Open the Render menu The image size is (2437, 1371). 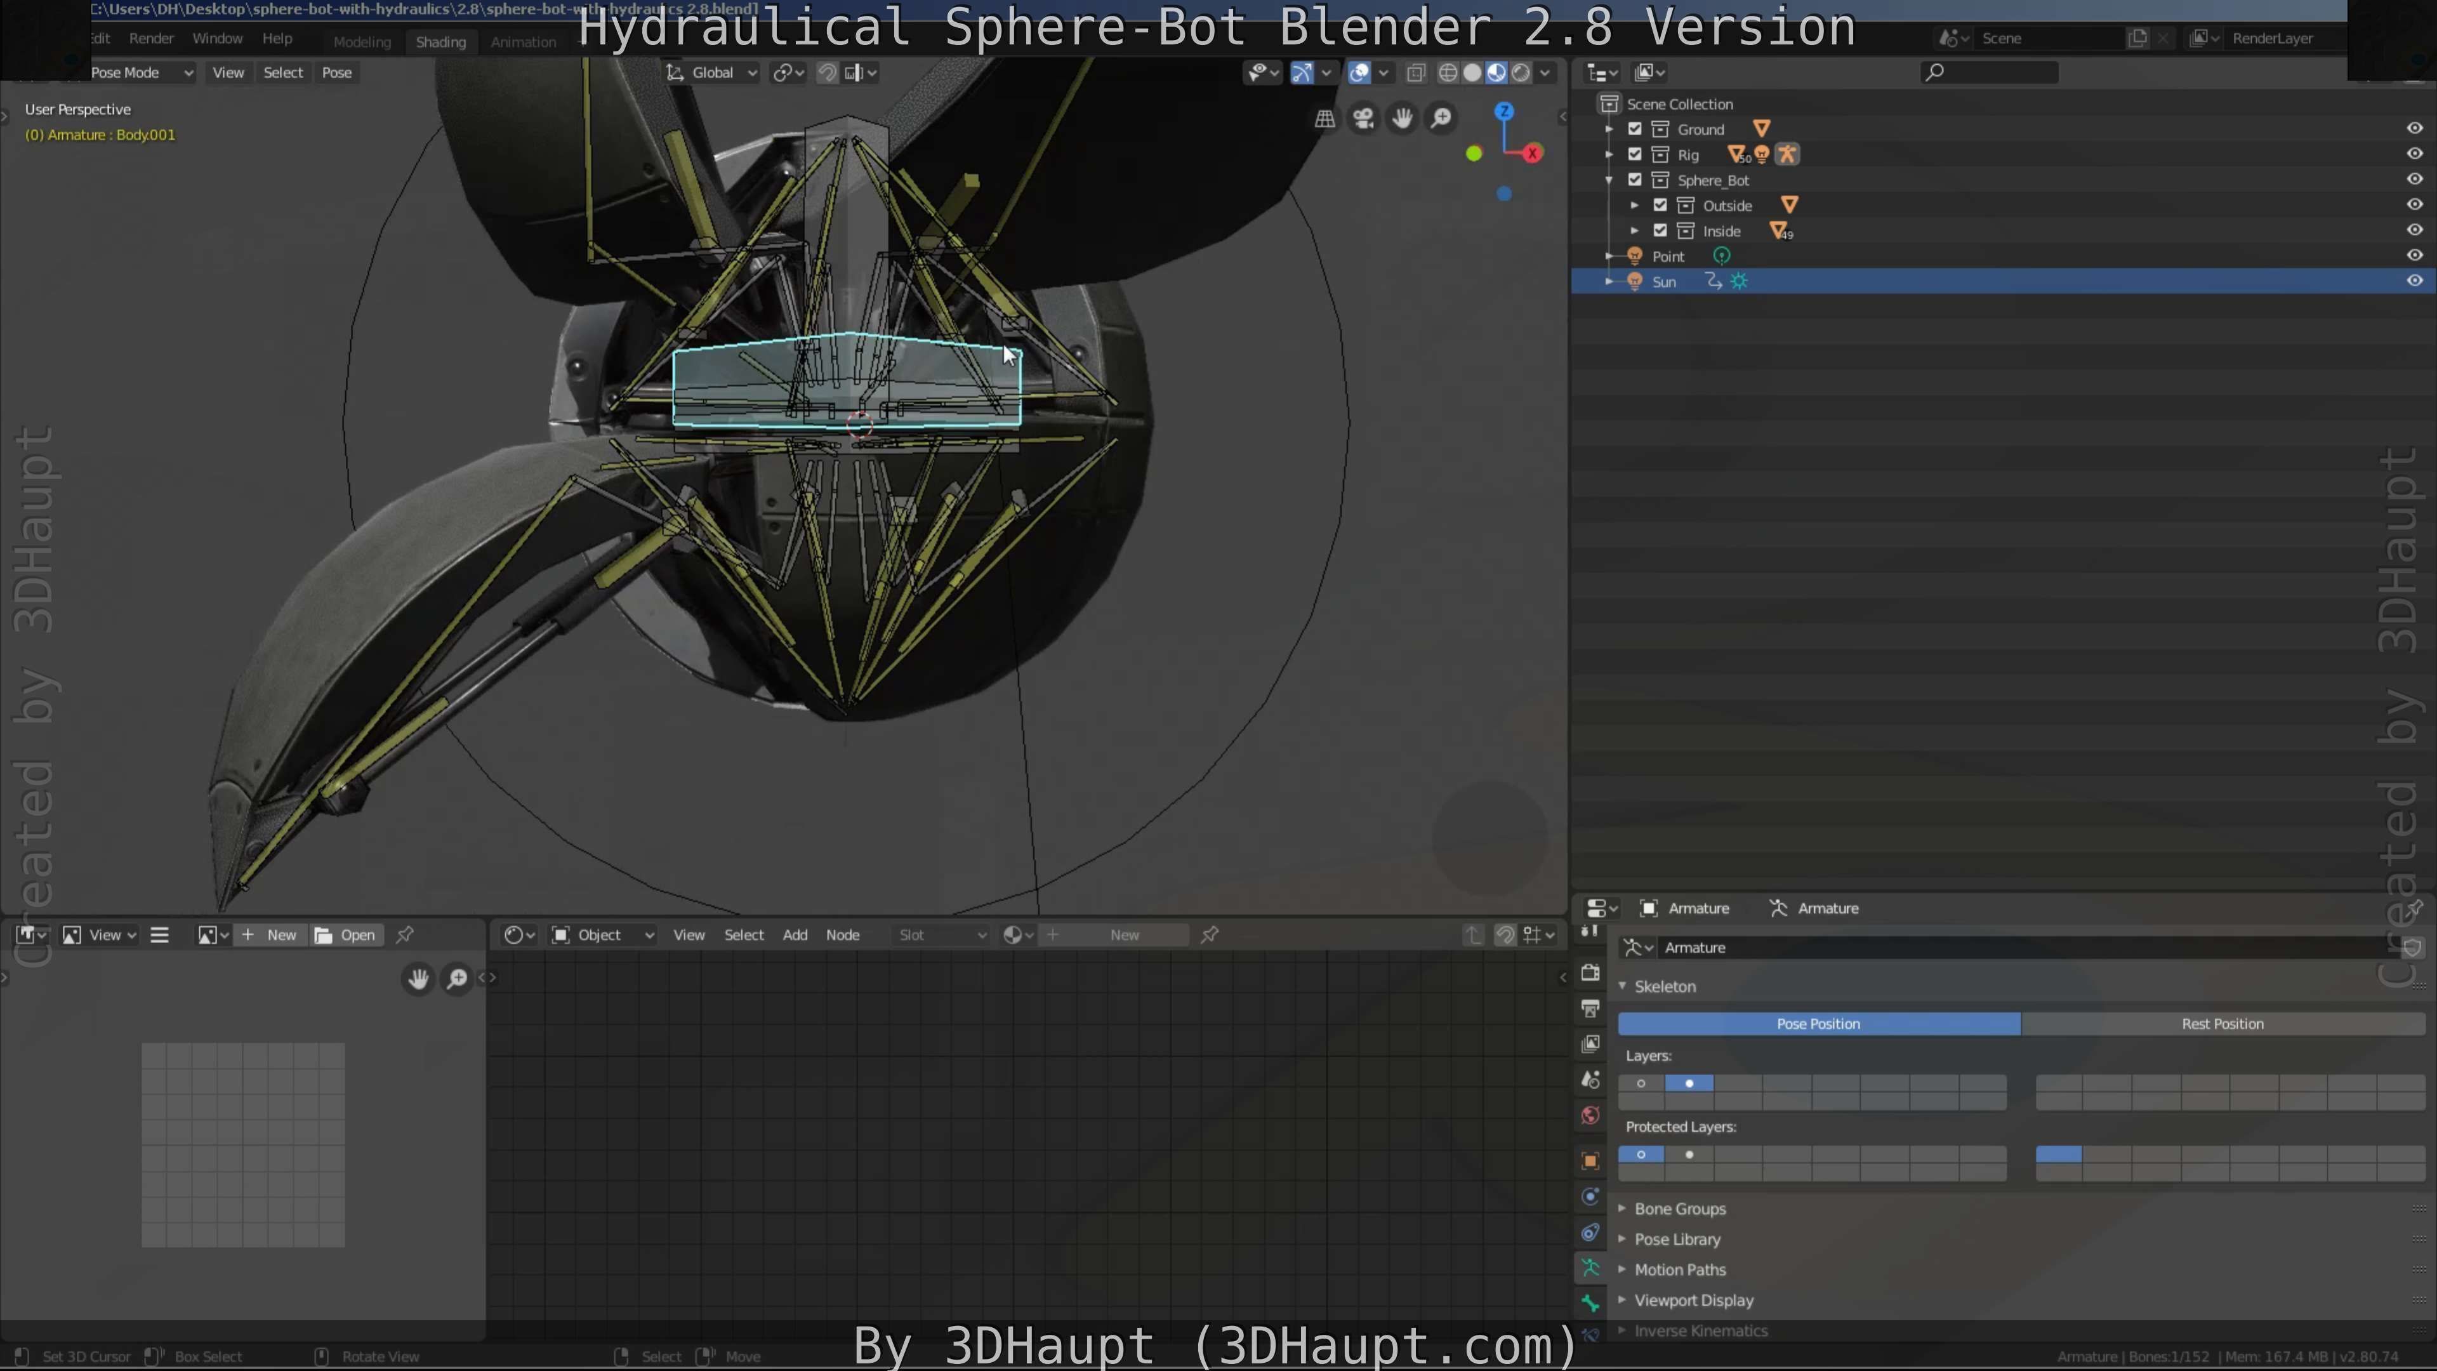(152, 39)
